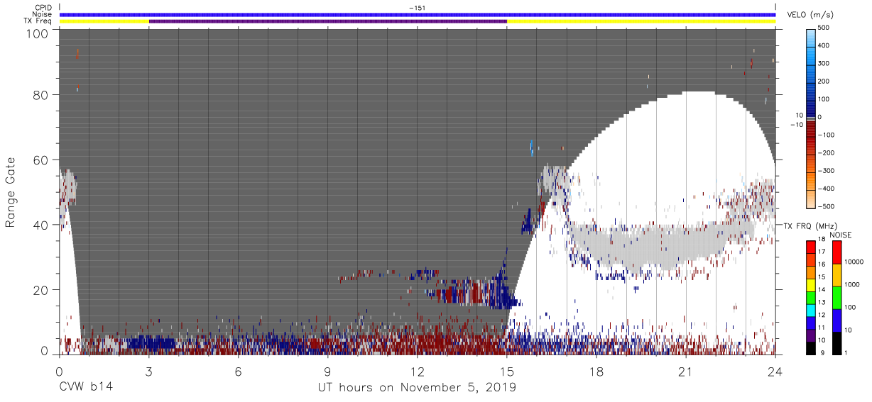
Task: Click the 15 tick on UT hours axis
Action: pyautogui.click(x=507, y=371)
